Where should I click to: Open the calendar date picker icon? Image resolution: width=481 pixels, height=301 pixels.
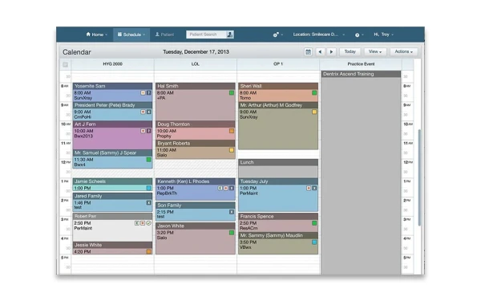click(308, 52)
